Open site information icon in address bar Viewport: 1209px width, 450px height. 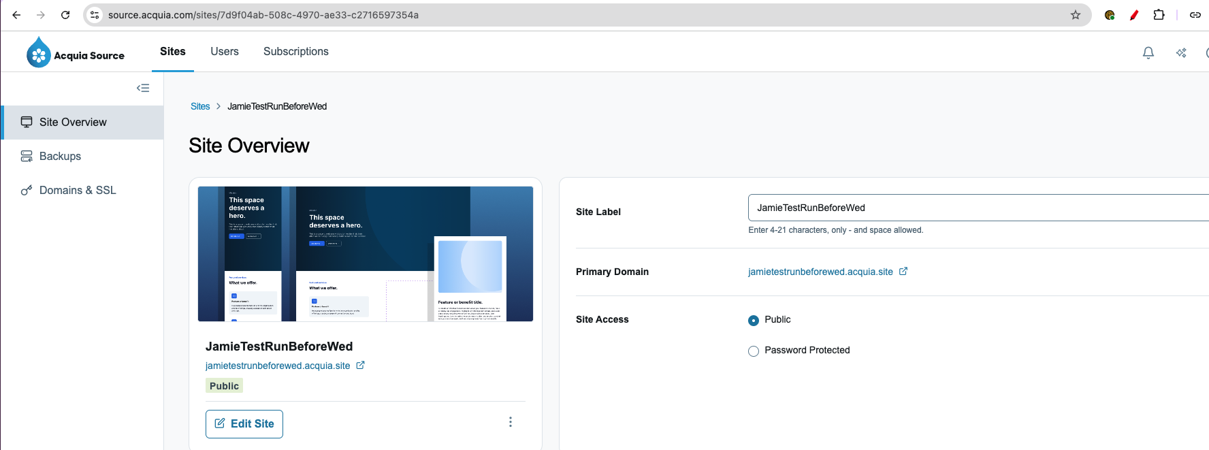pos(95,15)
